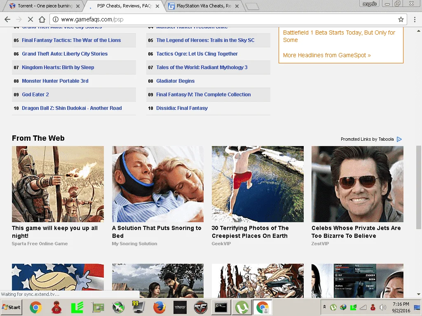Read Battlefield 1 Beta Starts Today headline
Screen dimensions: 422x316
[339, 36]
